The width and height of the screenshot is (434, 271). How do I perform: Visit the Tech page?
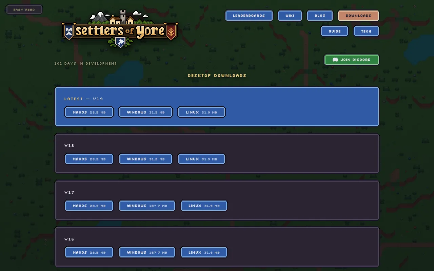(366, 31)
